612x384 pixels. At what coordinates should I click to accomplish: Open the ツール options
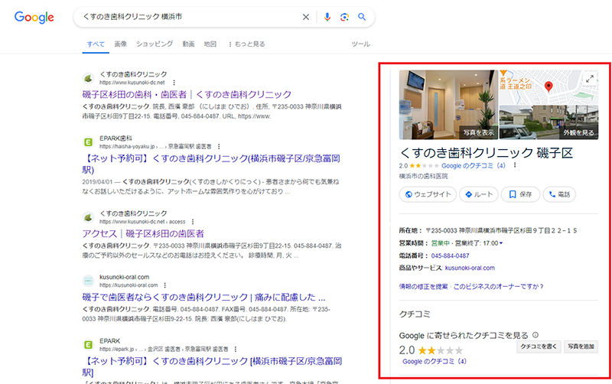[x=360, y=44]
